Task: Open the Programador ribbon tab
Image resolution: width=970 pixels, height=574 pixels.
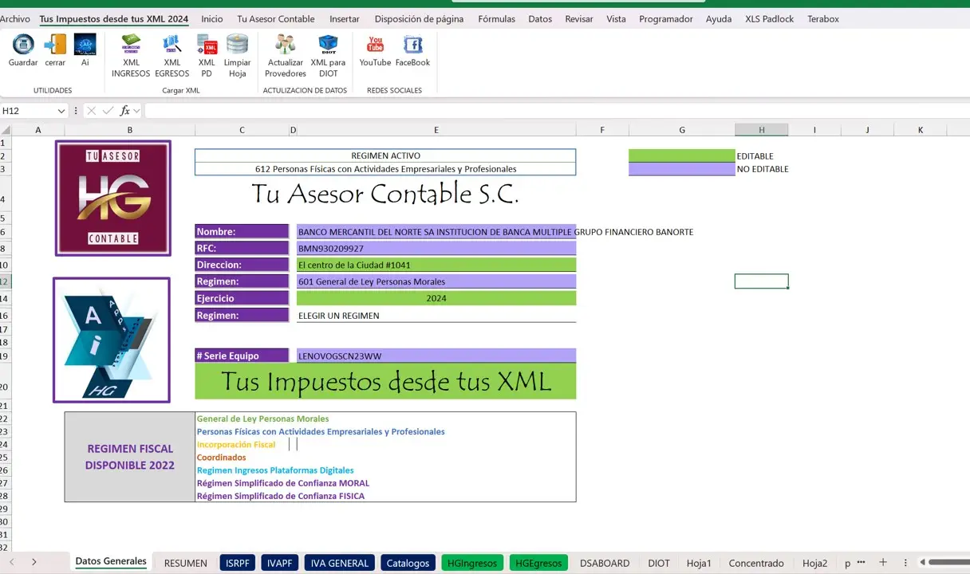Action: 666,18
